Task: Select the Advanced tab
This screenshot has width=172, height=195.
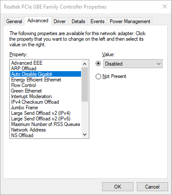Action: [38, 21]
